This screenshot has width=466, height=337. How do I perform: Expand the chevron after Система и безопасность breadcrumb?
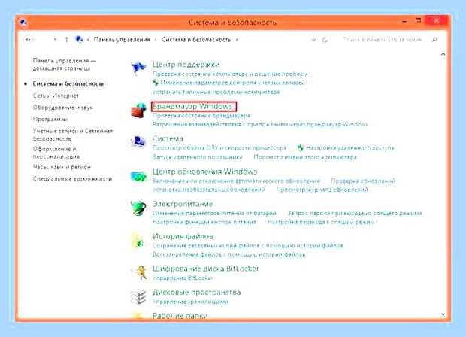pyautogui.click(x=237, y=40)
